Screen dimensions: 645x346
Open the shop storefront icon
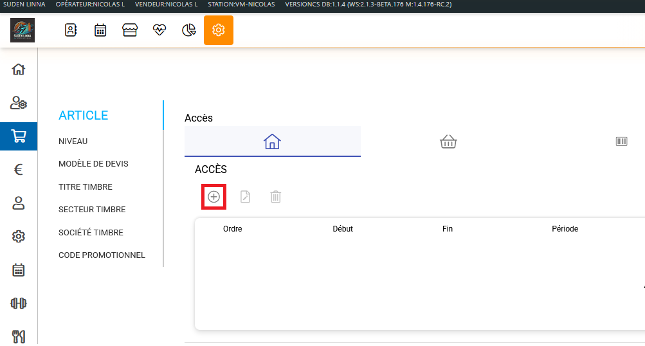130,30
